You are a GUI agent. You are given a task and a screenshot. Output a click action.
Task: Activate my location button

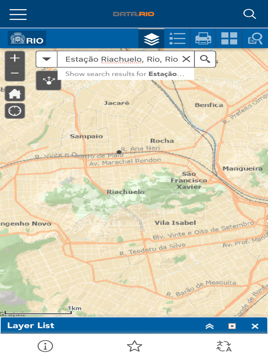click(15, 111)
